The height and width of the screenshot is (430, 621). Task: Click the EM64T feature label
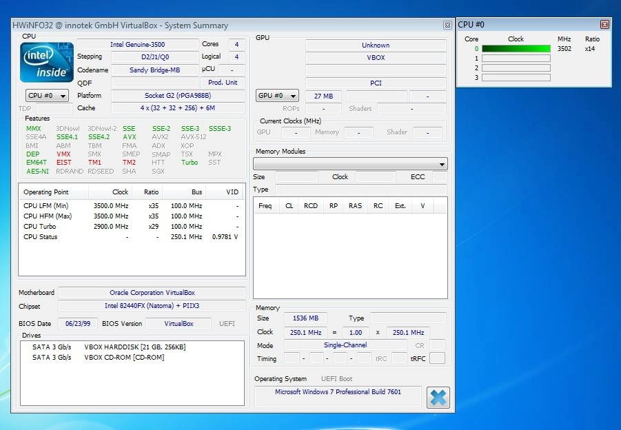pos(37,163)
